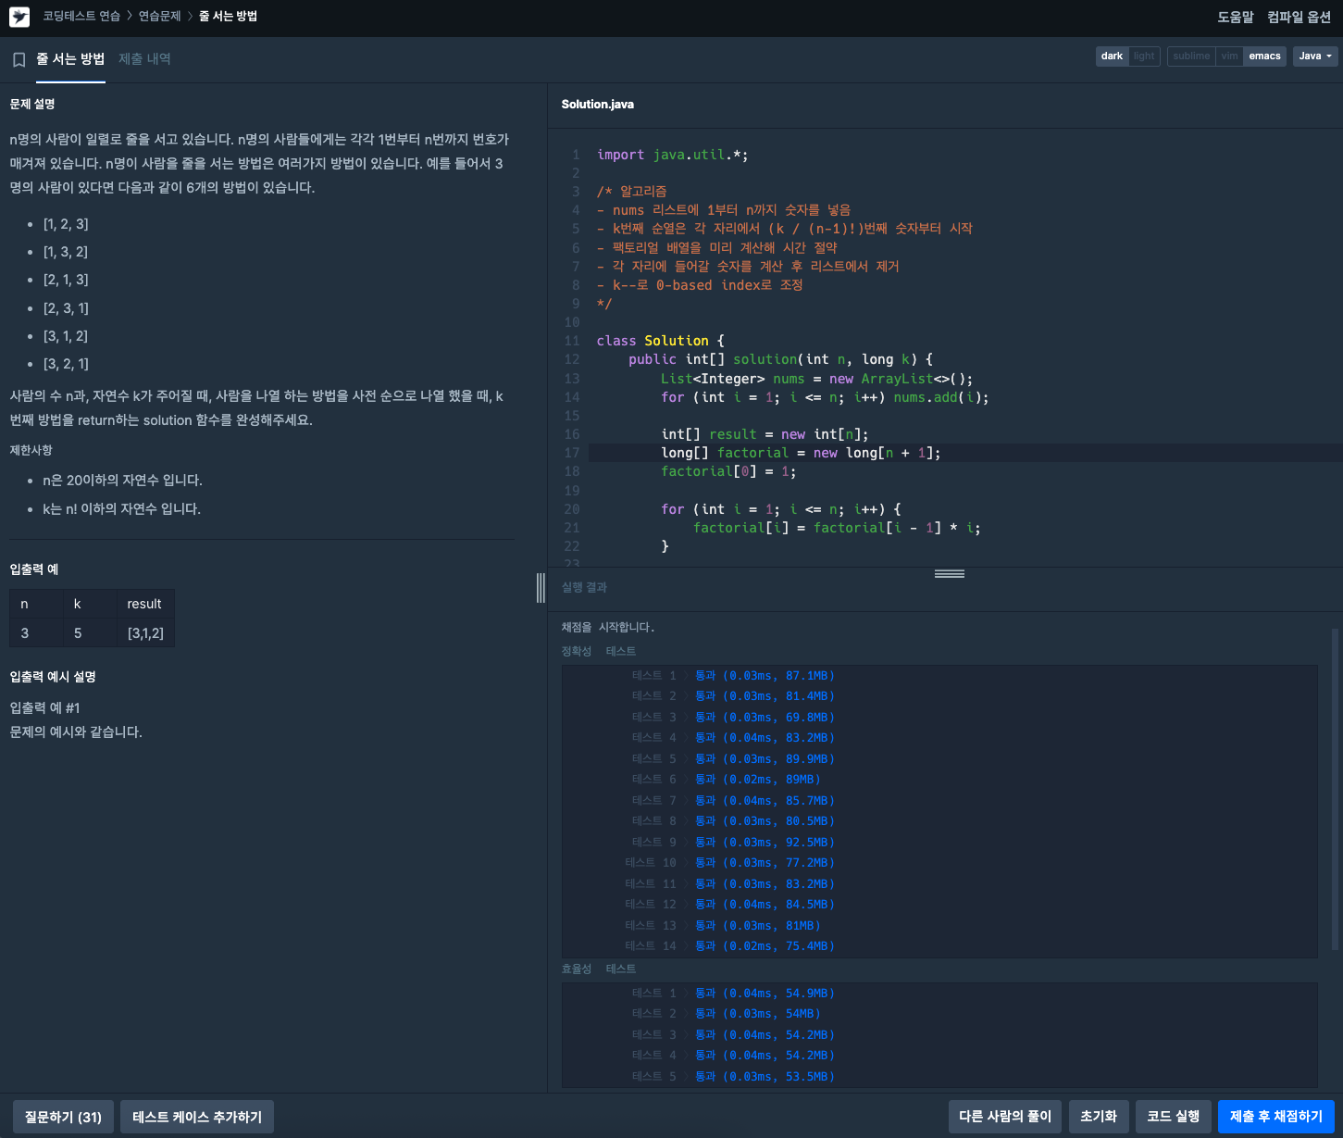Click the 질문하기 (31) button
The image size is (1343, 1138).
pyautogui.click(x=63, y=1117)
